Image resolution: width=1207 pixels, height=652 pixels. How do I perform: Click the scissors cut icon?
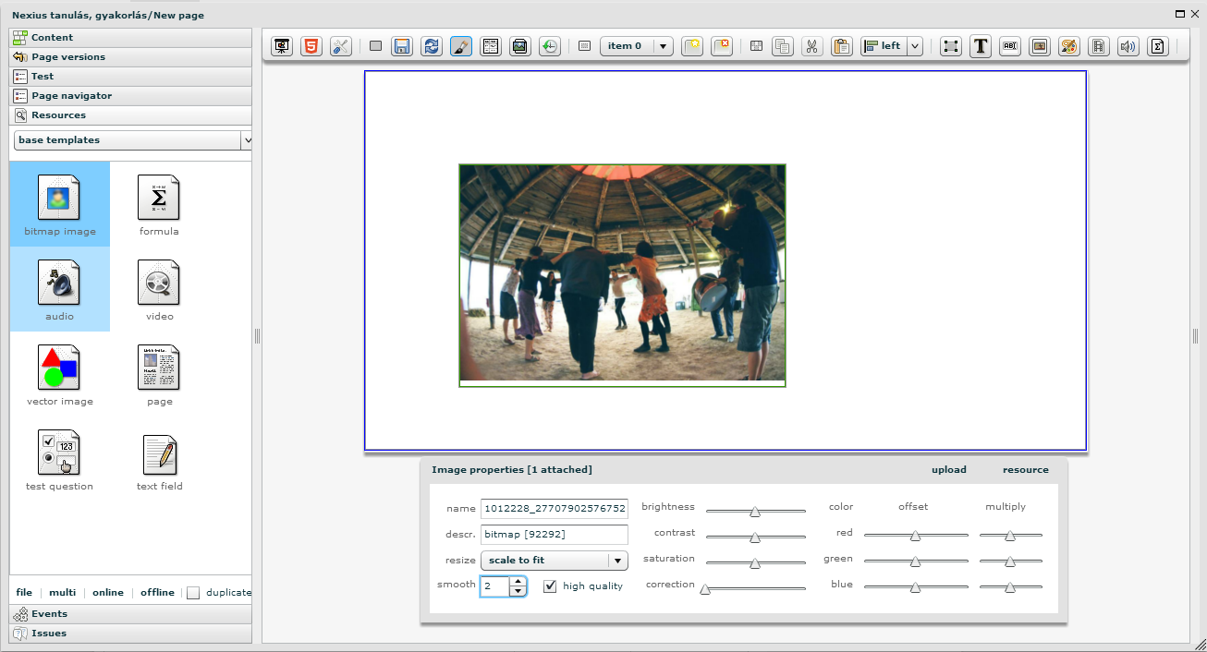tap(811, 46)
